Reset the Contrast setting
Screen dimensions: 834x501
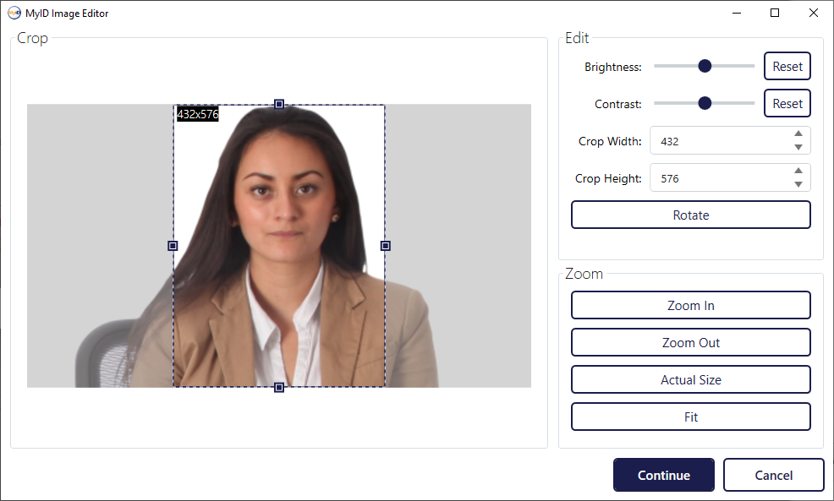[787, 104]
